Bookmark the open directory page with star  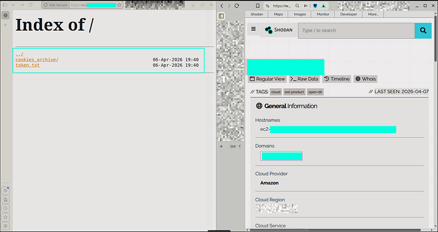(x=120, y=5)
